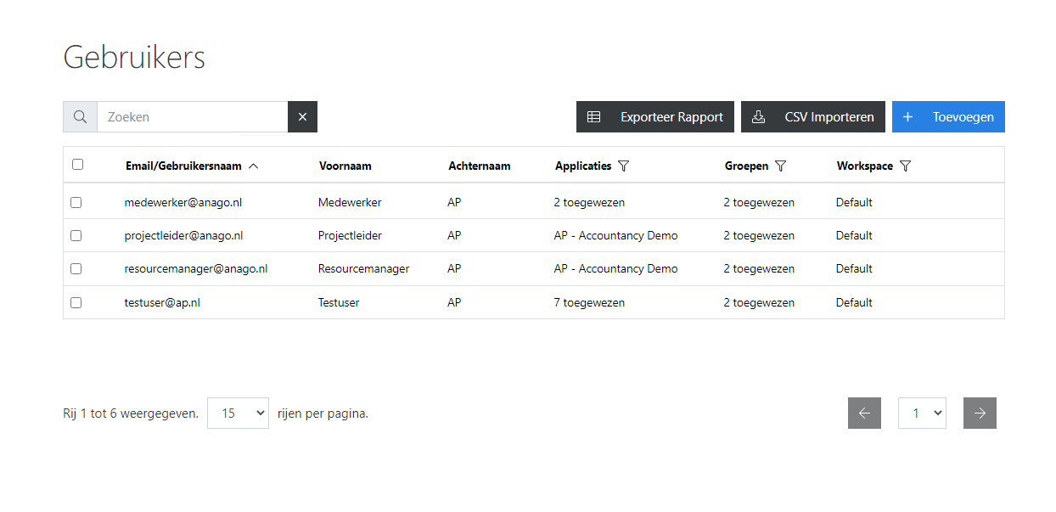Go to the previous page arrow
Viewport: 1056px width, 512px height.
click(x=864, y=414)
